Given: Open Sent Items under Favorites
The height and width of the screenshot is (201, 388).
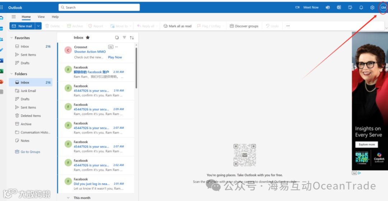Looking at the screenshot, I should pos(31,55).
